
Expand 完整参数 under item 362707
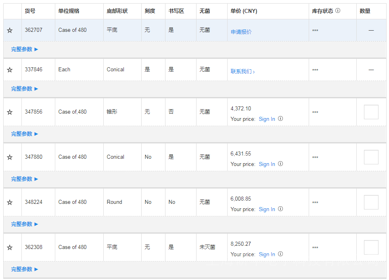point(25,49)
